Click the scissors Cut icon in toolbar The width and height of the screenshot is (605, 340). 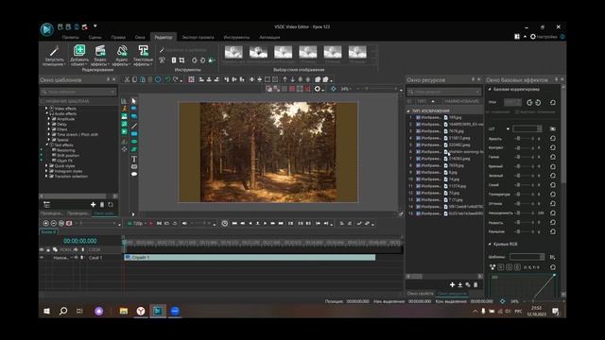[127, 79]
